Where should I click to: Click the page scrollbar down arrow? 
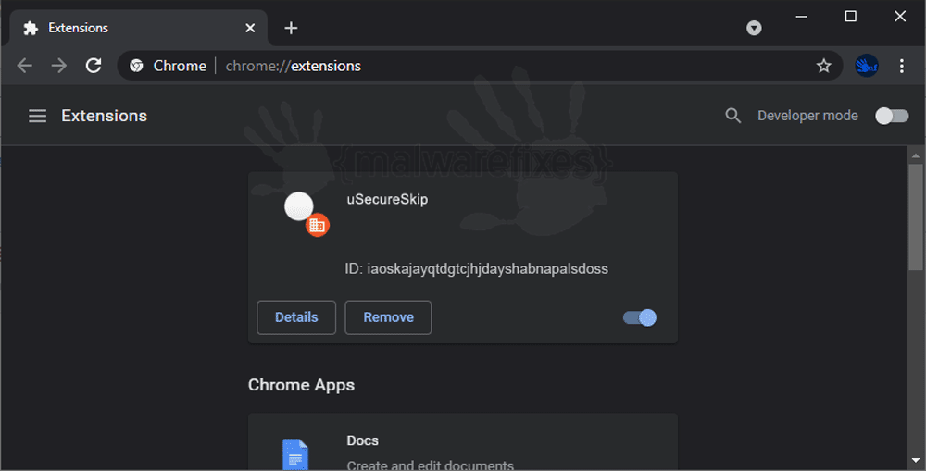[x=916, y=460]
